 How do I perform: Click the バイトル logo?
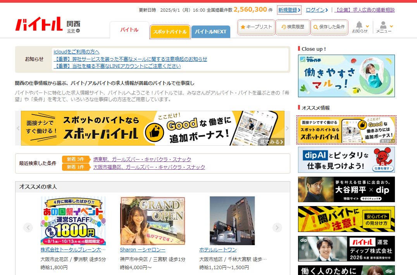tap(39, 24)
